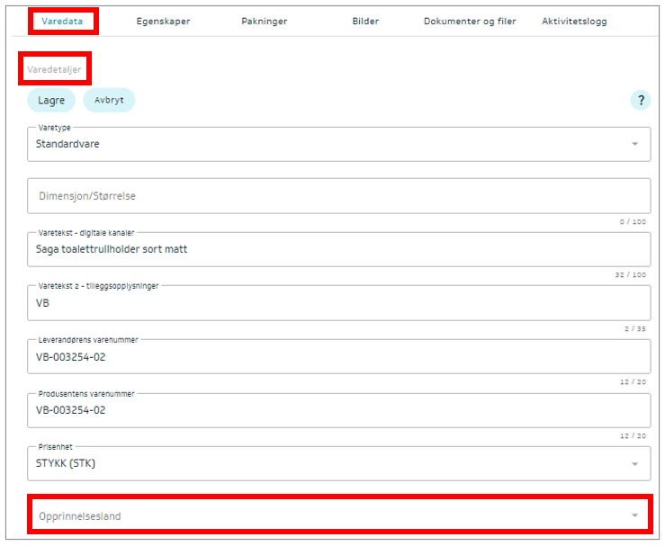Switch to the Egenskaper tab
This screenshot has width=665, height=546.
(x=163, y=21)
